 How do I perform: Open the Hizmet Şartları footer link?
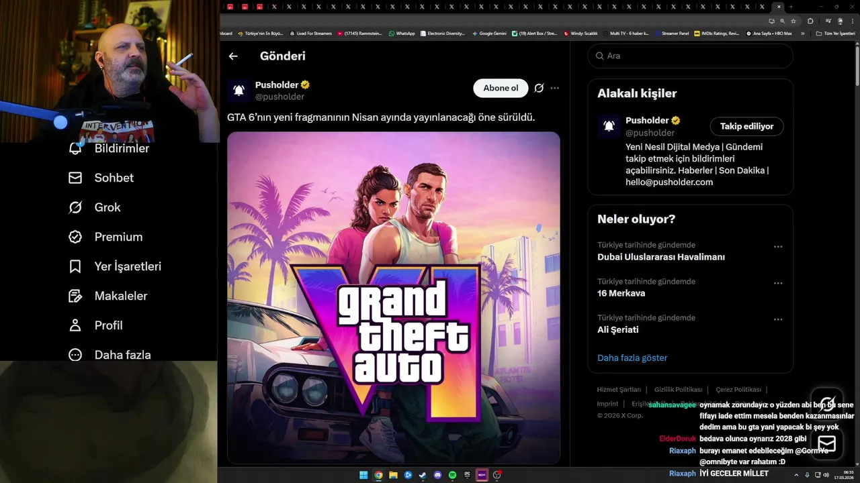point(619,390)
